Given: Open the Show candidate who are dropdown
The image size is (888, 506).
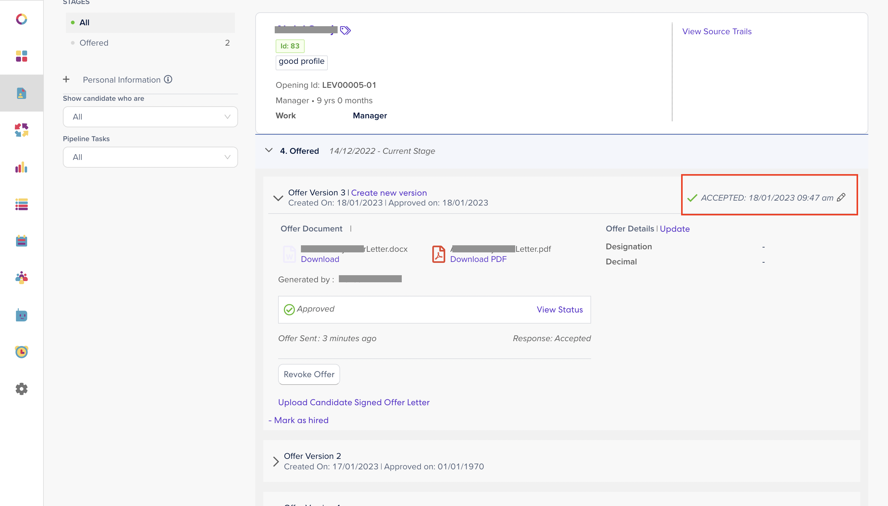Looking at the screenshot, I should [150, 117].
